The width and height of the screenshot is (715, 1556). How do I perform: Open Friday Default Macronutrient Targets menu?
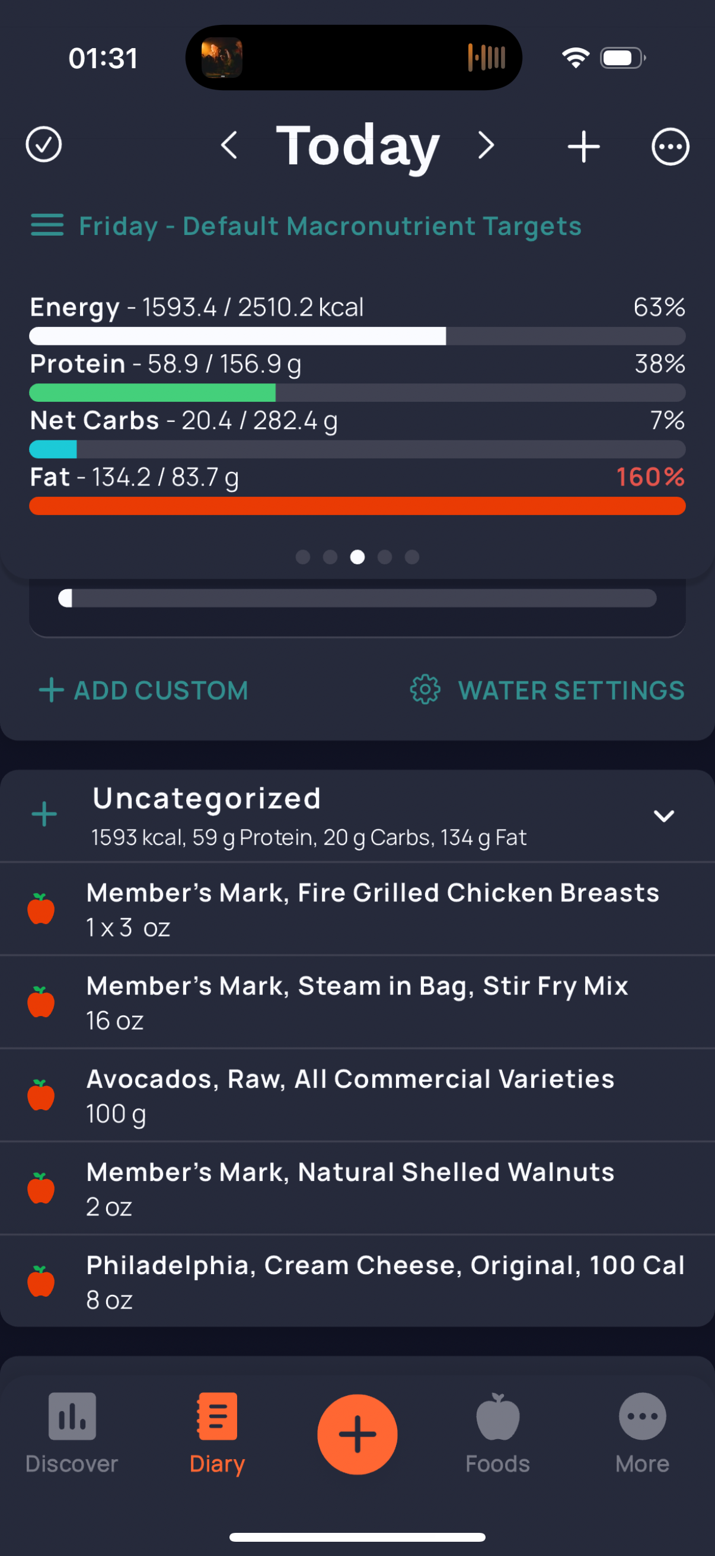(306, 226)
